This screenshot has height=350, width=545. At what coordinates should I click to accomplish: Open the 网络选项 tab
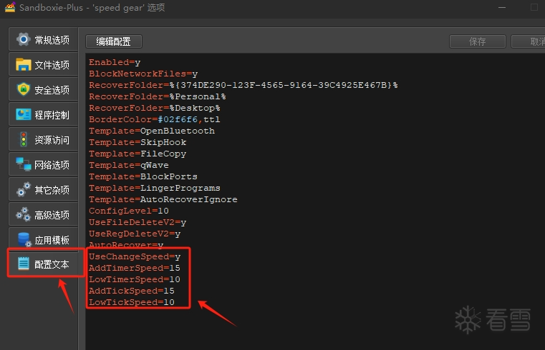point(43,164)
